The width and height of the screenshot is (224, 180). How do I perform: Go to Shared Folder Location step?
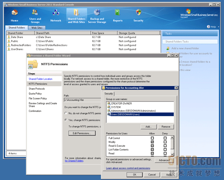[x=41, y=79]
